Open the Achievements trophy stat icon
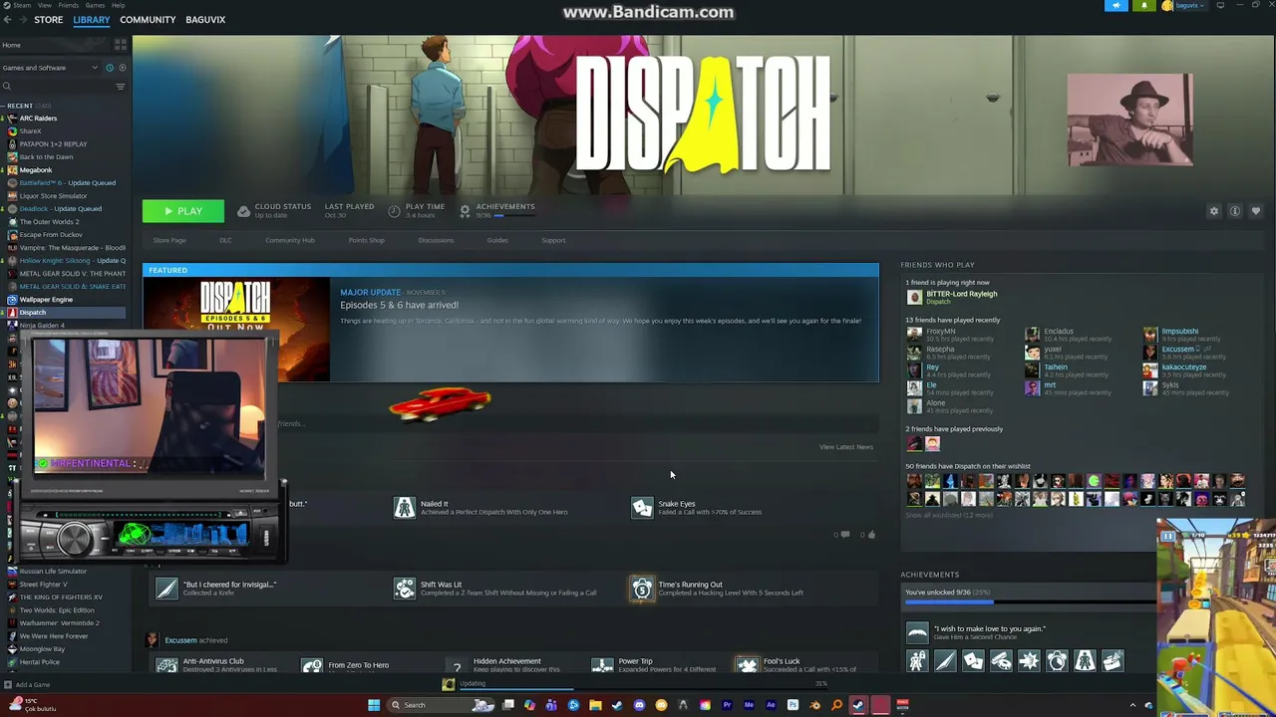The width and height of the screenshot is (1276, 717). coord(465,211)
